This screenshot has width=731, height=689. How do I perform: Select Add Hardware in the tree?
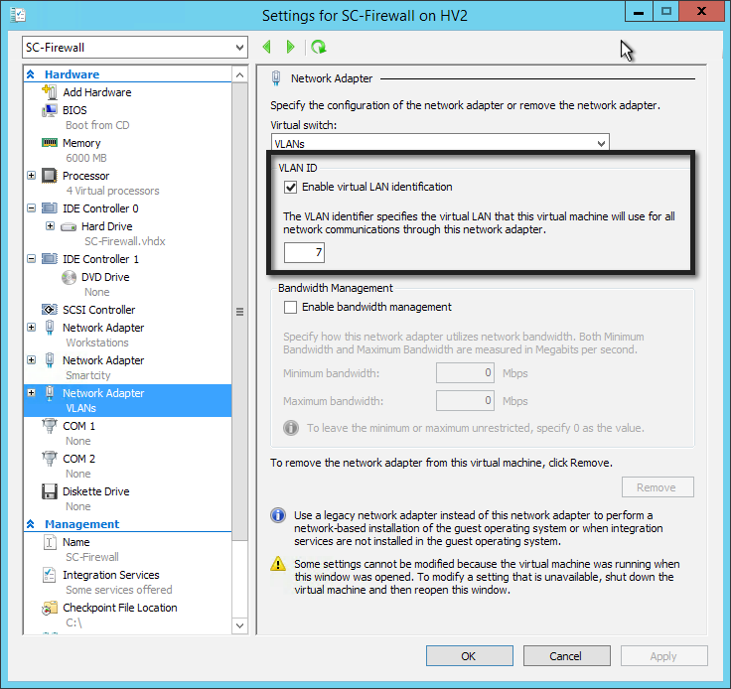click(x=97, y=92)
